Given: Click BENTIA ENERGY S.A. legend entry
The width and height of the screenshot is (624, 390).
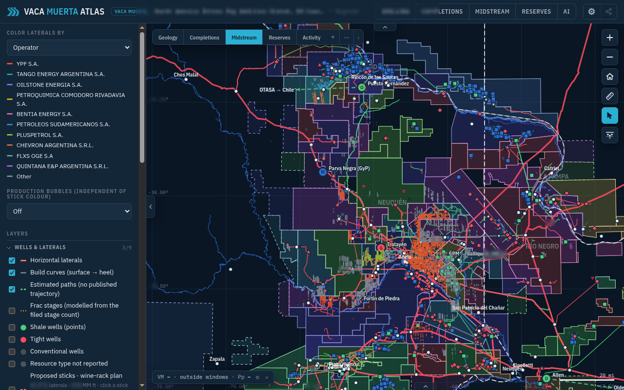Looking at the screenshot, I should click(x=44, y=114).
